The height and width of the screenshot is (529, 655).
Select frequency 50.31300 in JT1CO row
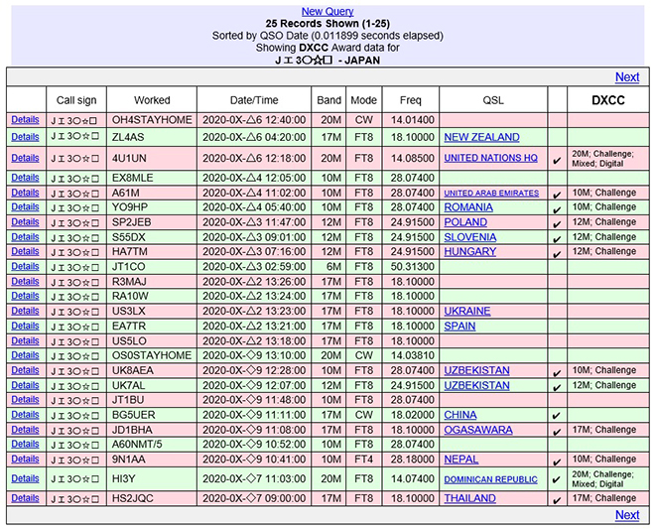pos(412,267)
